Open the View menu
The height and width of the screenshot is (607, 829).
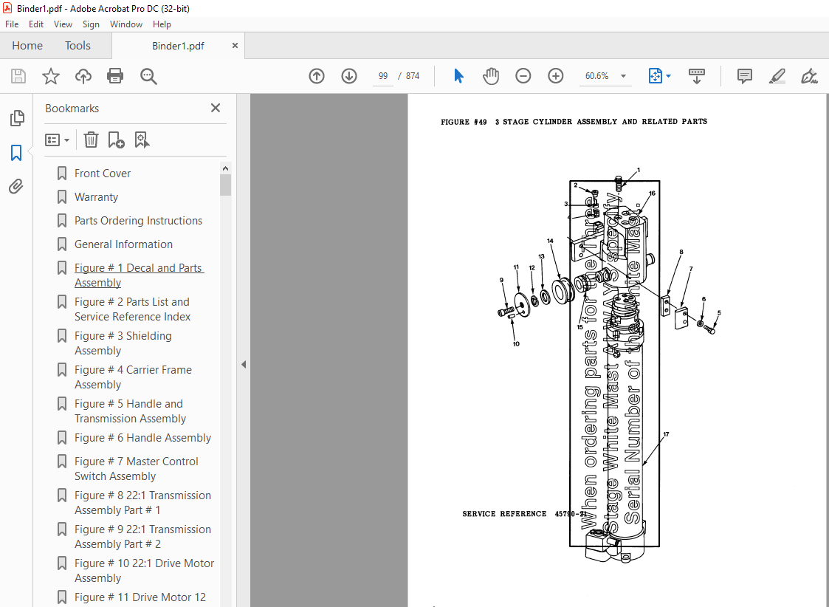(63, 24)
